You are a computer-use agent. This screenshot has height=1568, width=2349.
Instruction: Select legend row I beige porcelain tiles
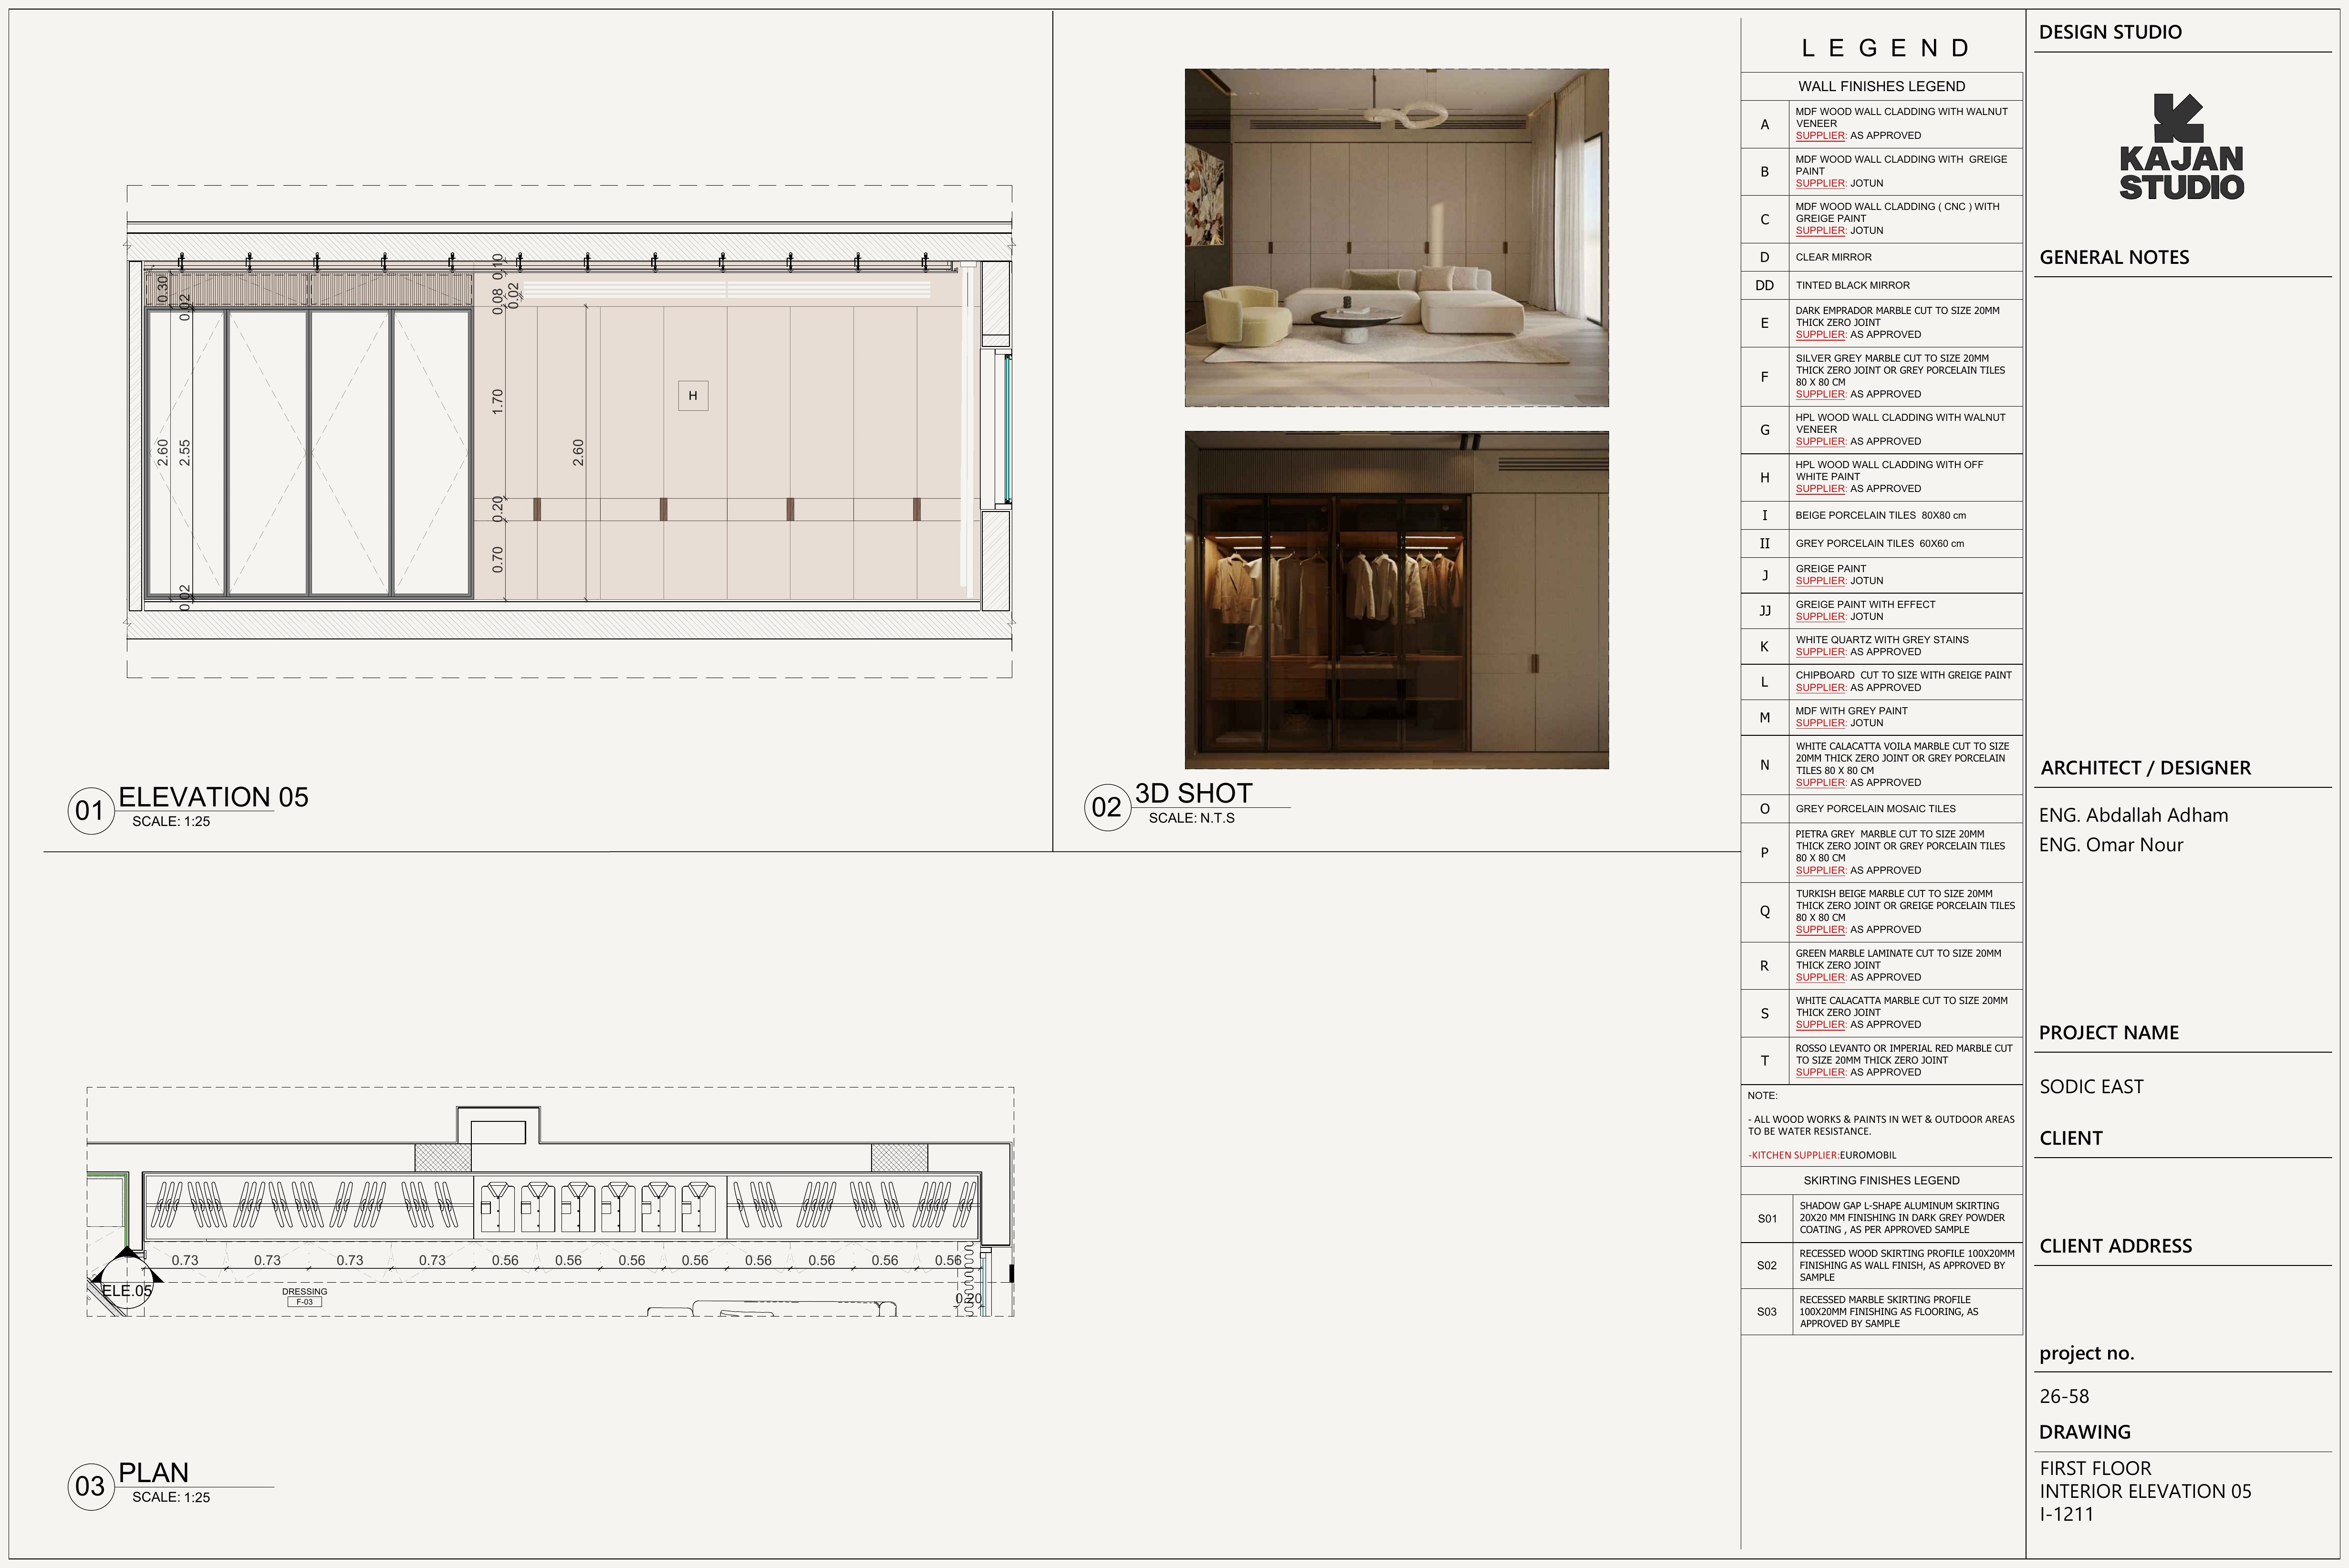1881,515
